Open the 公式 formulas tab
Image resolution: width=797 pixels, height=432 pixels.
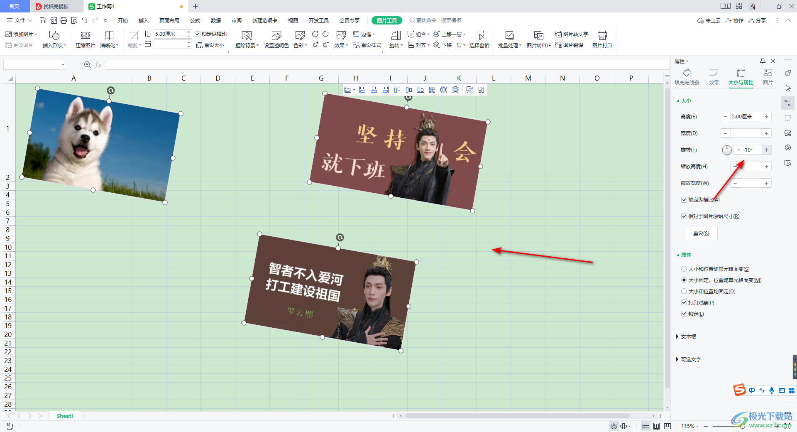(x=195, y=20)
